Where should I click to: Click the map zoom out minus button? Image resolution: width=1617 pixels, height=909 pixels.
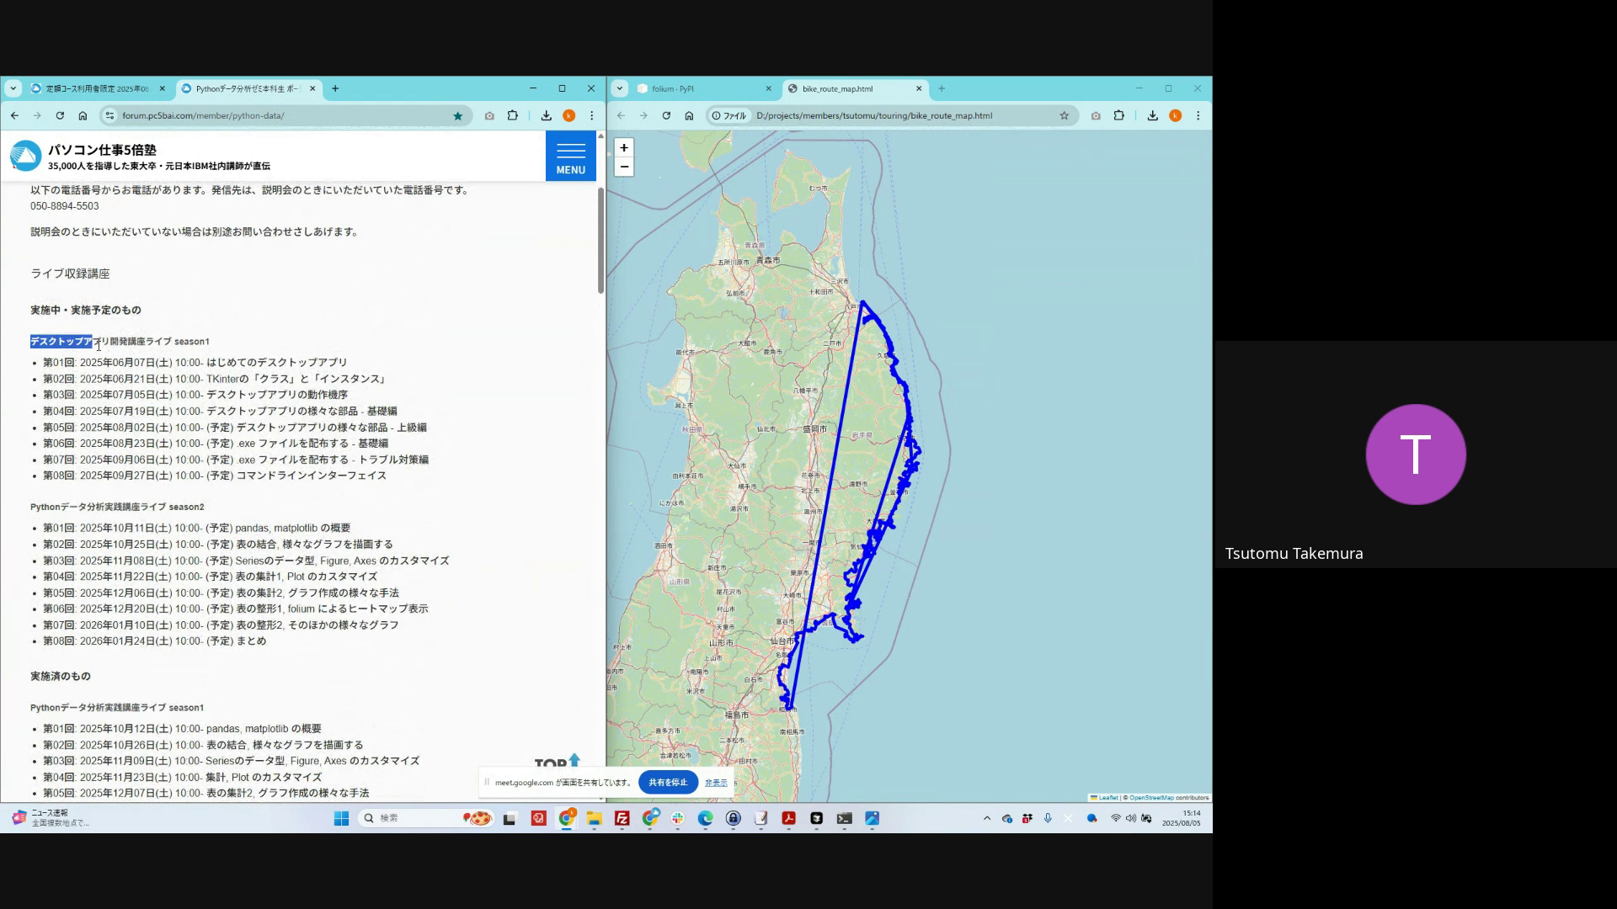click(624, 167)
